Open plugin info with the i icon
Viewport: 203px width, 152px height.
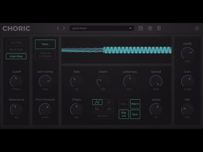coord(197,28)
